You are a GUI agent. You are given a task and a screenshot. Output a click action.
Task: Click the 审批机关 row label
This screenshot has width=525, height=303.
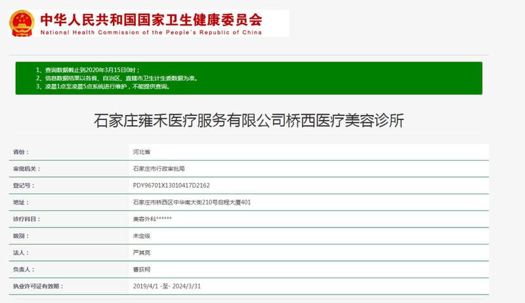(26, 169)
